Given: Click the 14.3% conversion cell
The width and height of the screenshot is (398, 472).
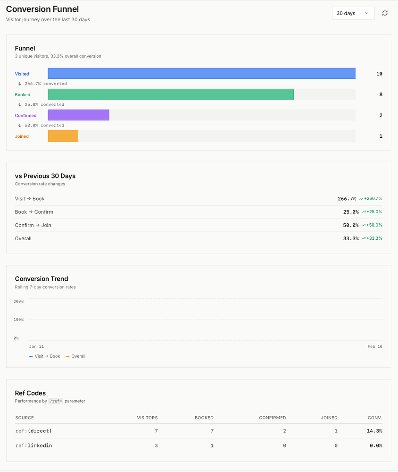Looking at the screenshot, I should point(374,431).
